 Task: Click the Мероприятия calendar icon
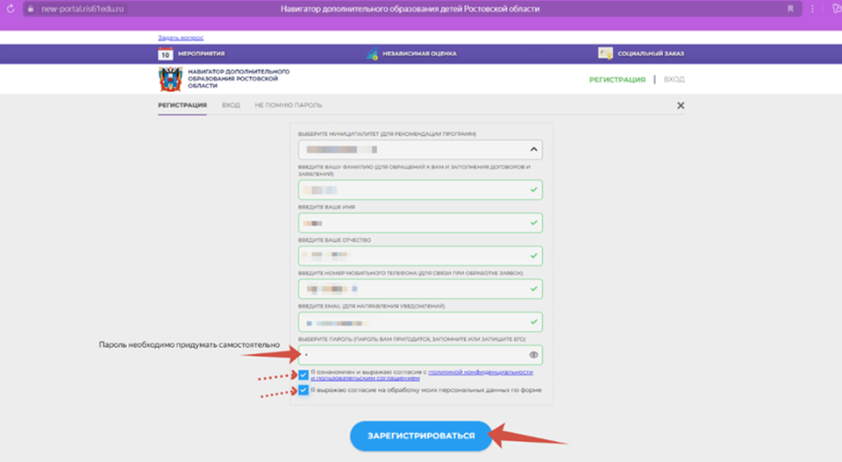tap(165, 53)
